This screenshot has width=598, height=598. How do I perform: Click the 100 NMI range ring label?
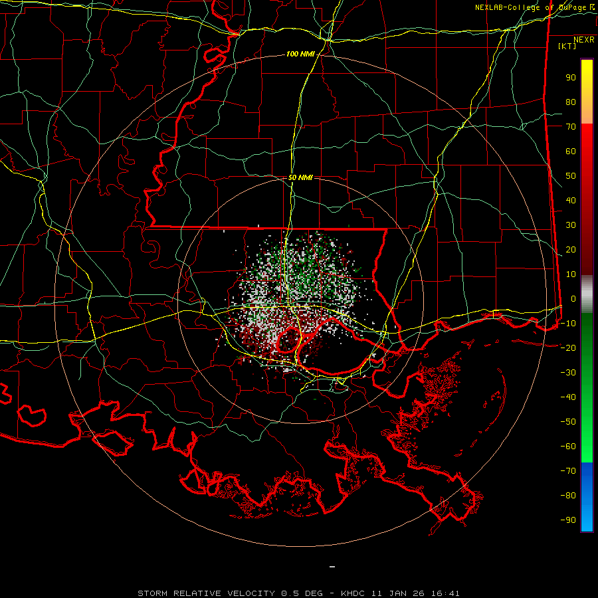(x=300, y=54)
